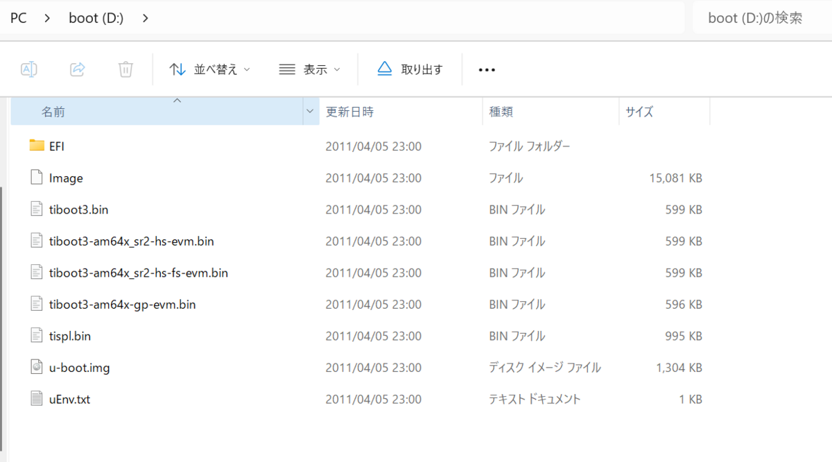The width and height of the screenshot is (832, 462).
Task: Select the tiboot3-am64x_sr2-hs-fs-evm.bin file icon
Action: pos(37,273)
